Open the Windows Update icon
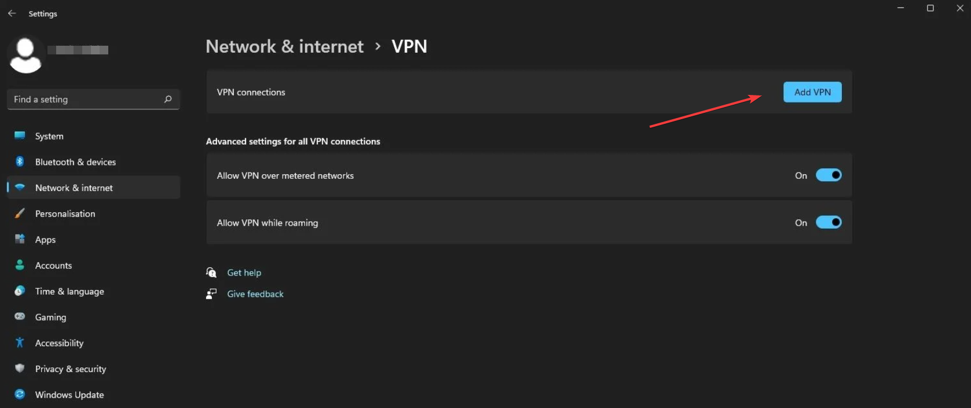The width and height of the screenshot is (971, 408). (x=20, y=394)
